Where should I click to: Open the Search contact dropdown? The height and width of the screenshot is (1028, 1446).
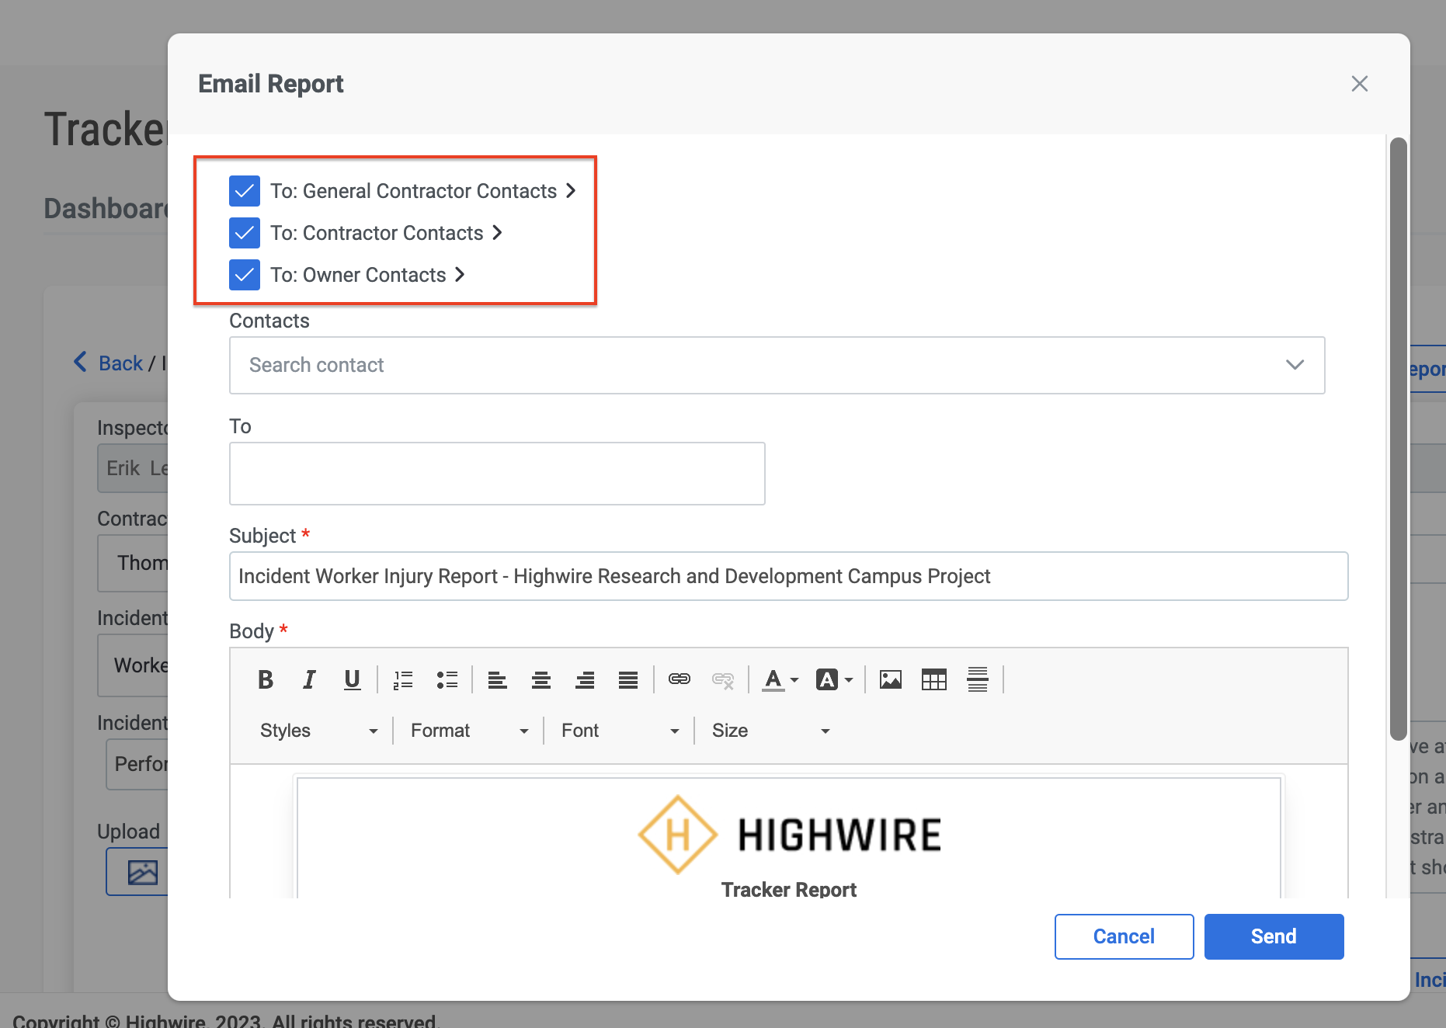pos(777,365)
